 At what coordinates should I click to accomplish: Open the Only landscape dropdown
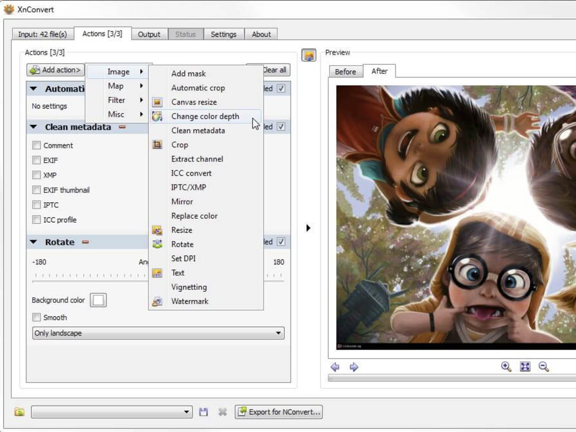(x=158, y=333)
